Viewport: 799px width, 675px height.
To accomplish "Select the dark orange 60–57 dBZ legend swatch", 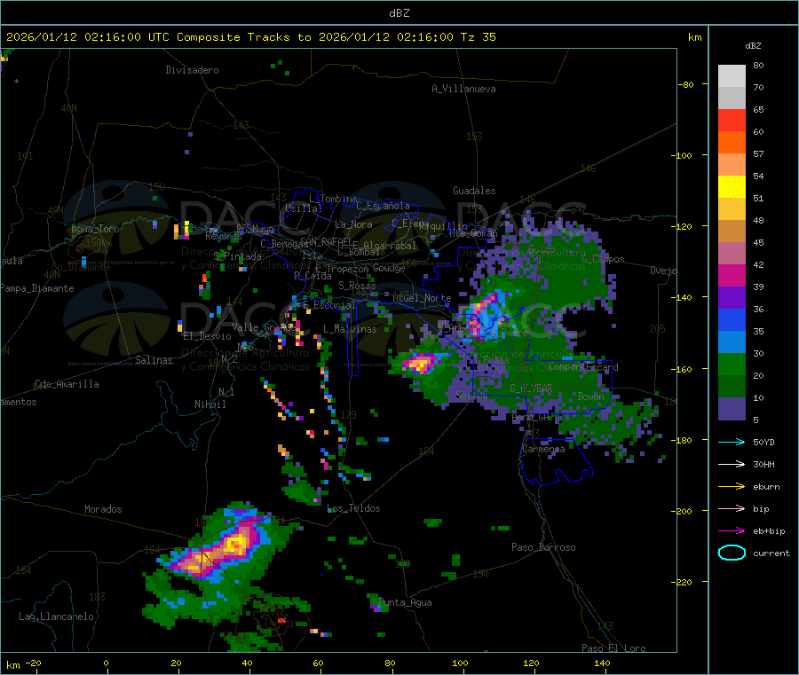I will pyautogui.click(x=732, y=143).
